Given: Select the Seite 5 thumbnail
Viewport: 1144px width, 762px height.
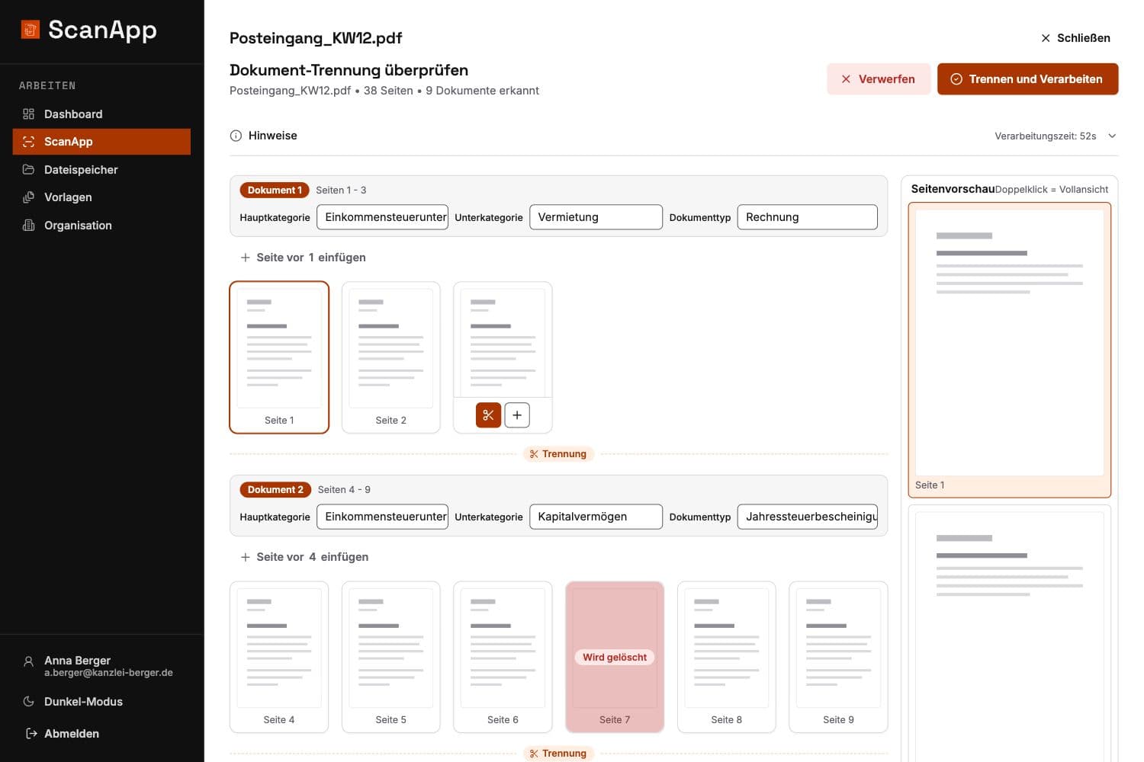Looking at the screenshot, I should click(x=391, y=657).
